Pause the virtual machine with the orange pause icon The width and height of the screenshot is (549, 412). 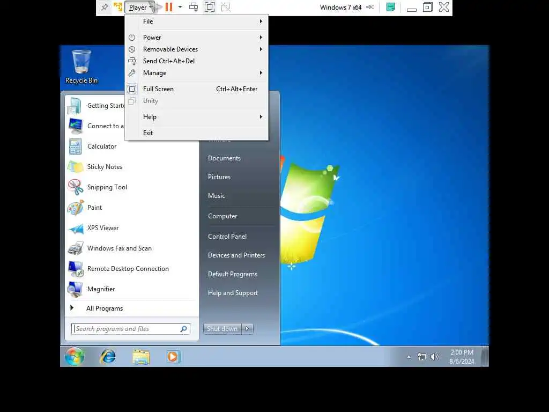[x=169, y=7]
